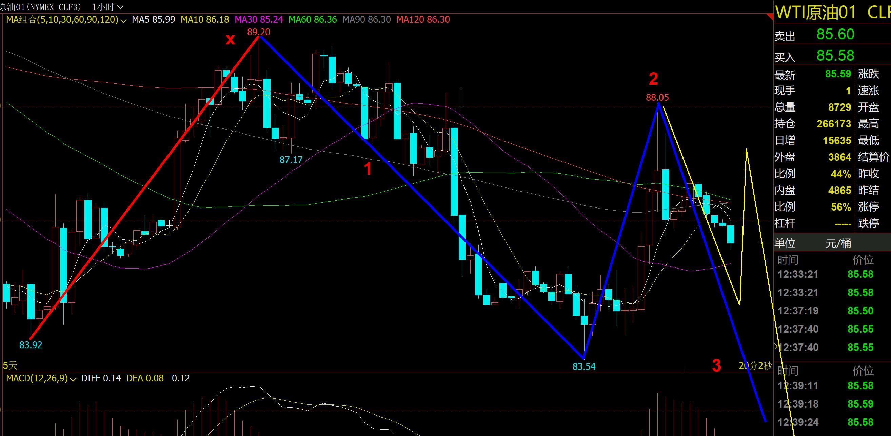Click the 速涨 label
Image resolution: width=891 pixels, height=436 pixels.
(869, 91)
